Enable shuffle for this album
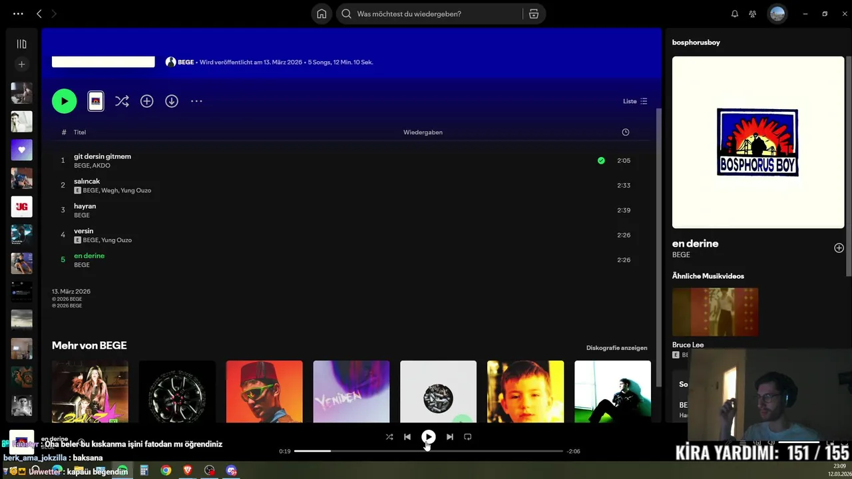This screenshot has width=852, height=479. [x=122, y=101]
